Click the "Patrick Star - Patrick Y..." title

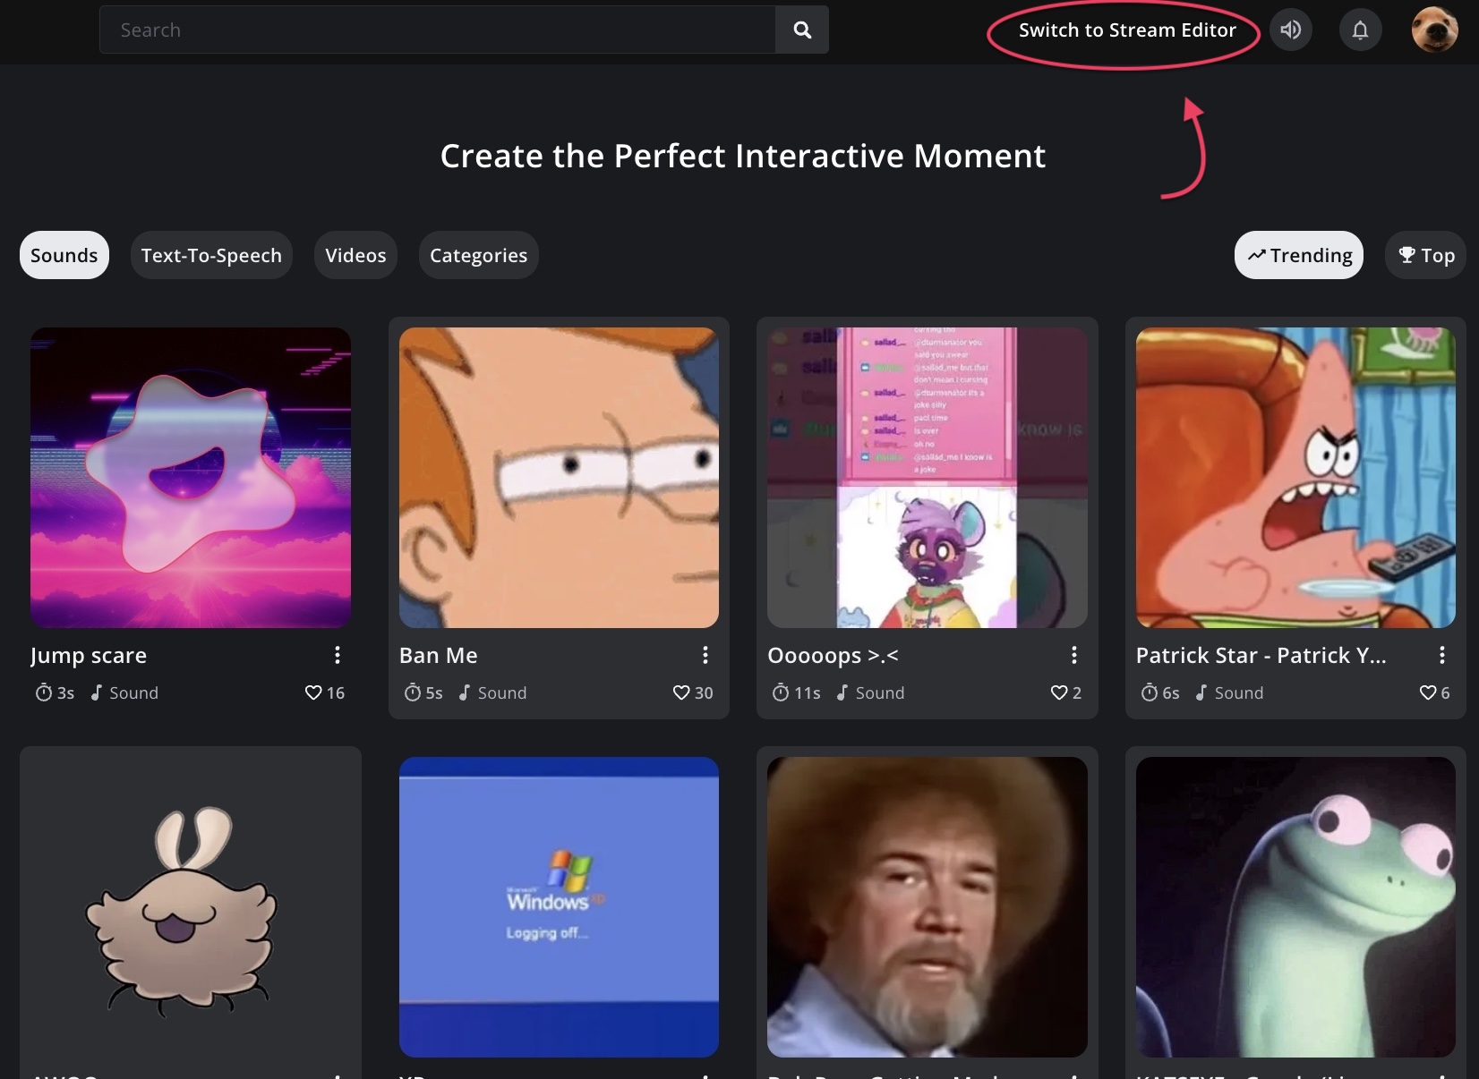point(1261,656)
